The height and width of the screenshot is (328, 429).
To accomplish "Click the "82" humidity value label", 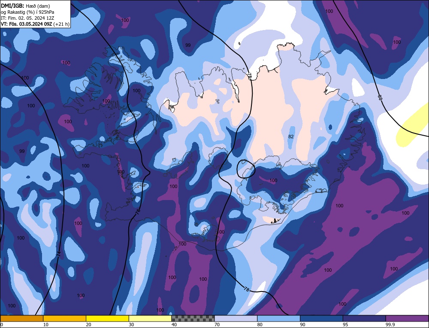I will point(291,137).
